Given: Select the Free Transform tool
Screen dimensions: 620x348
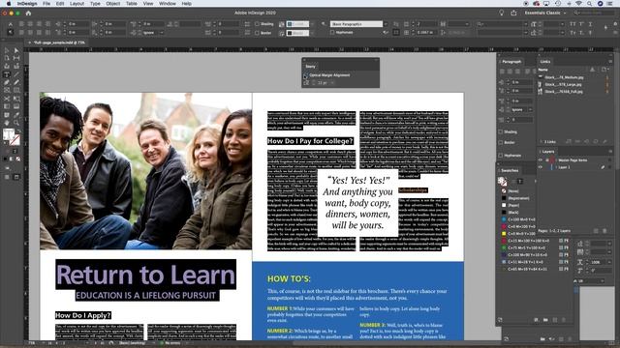Looking at the screenshot, I should pos(16,99).
